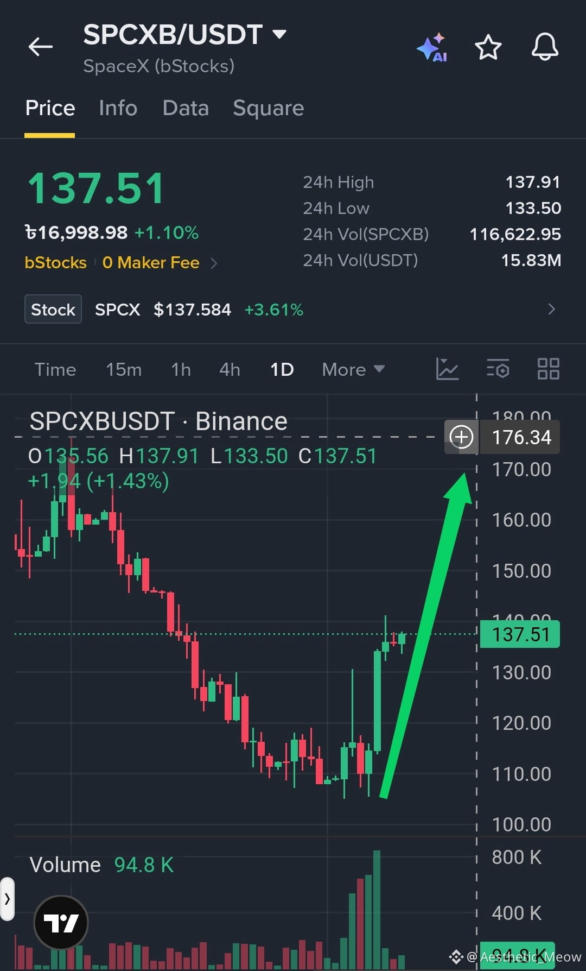The width and height of the screenshot is (586, 971).
Task: Select the 4h chart interval
Action: (x=230, y=369)
